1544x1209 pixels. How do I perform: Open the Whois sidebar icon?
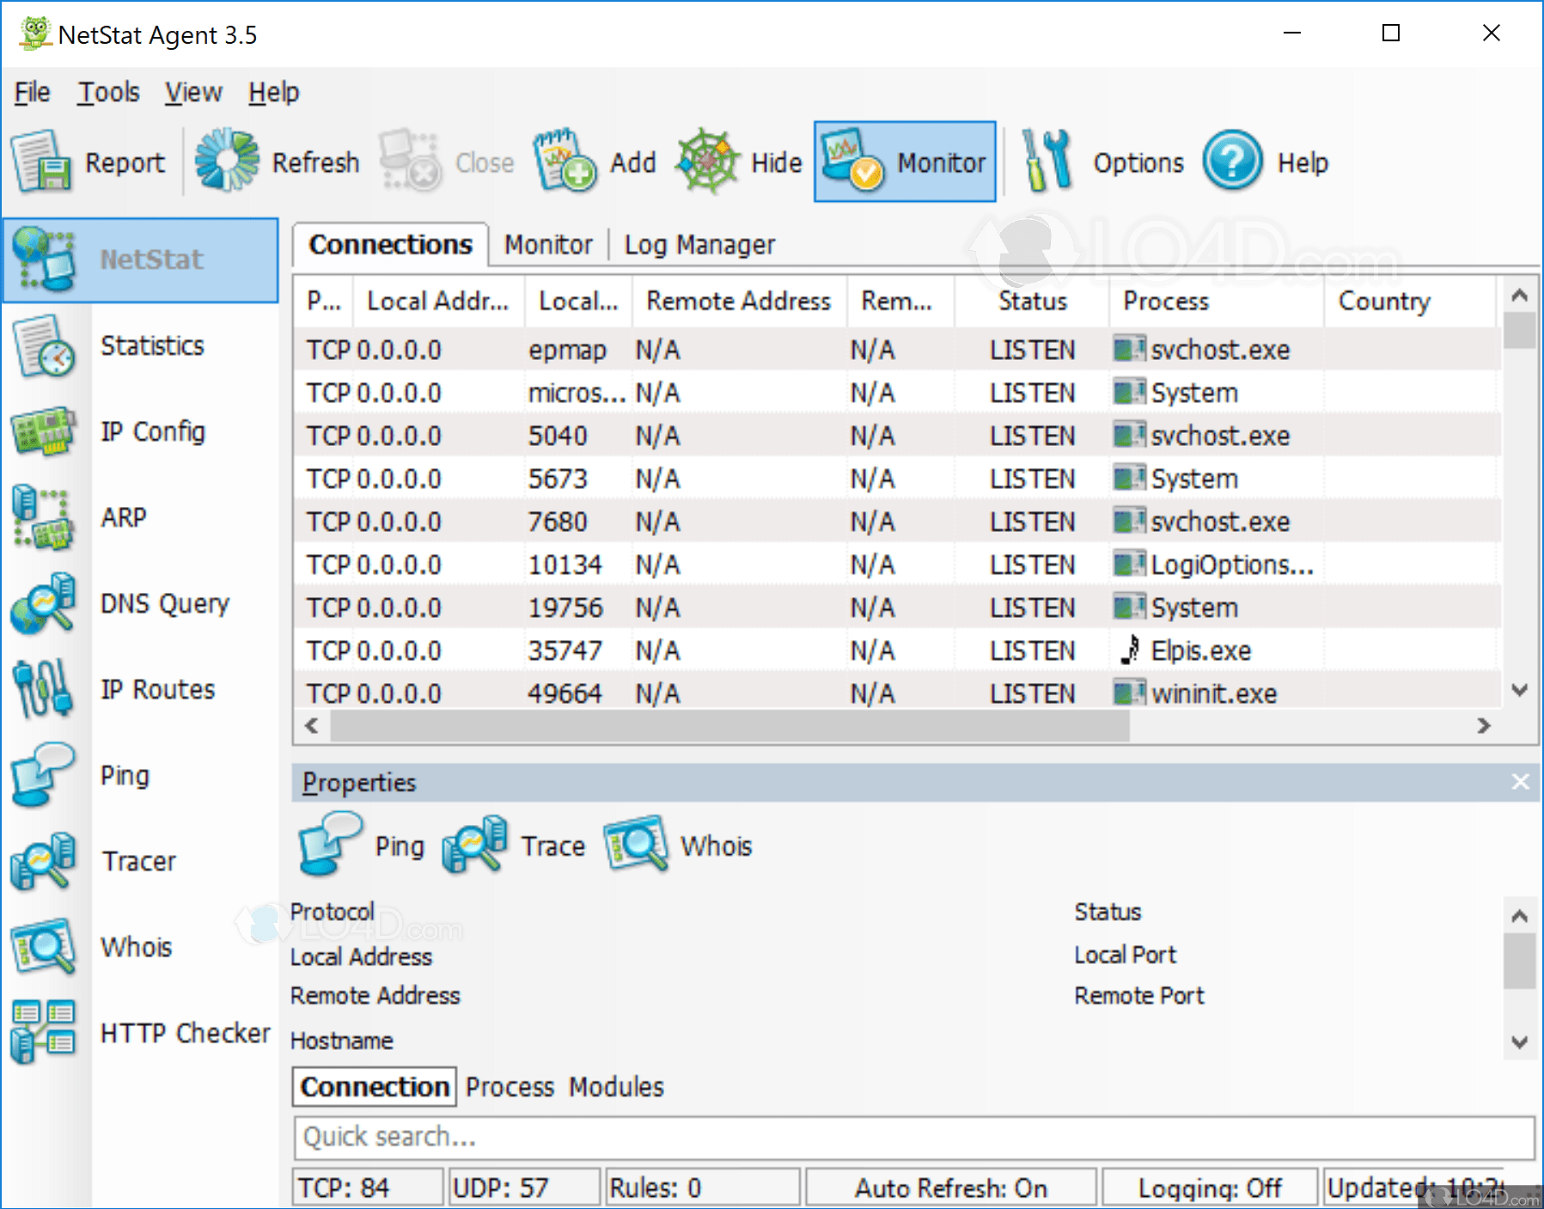43,947
